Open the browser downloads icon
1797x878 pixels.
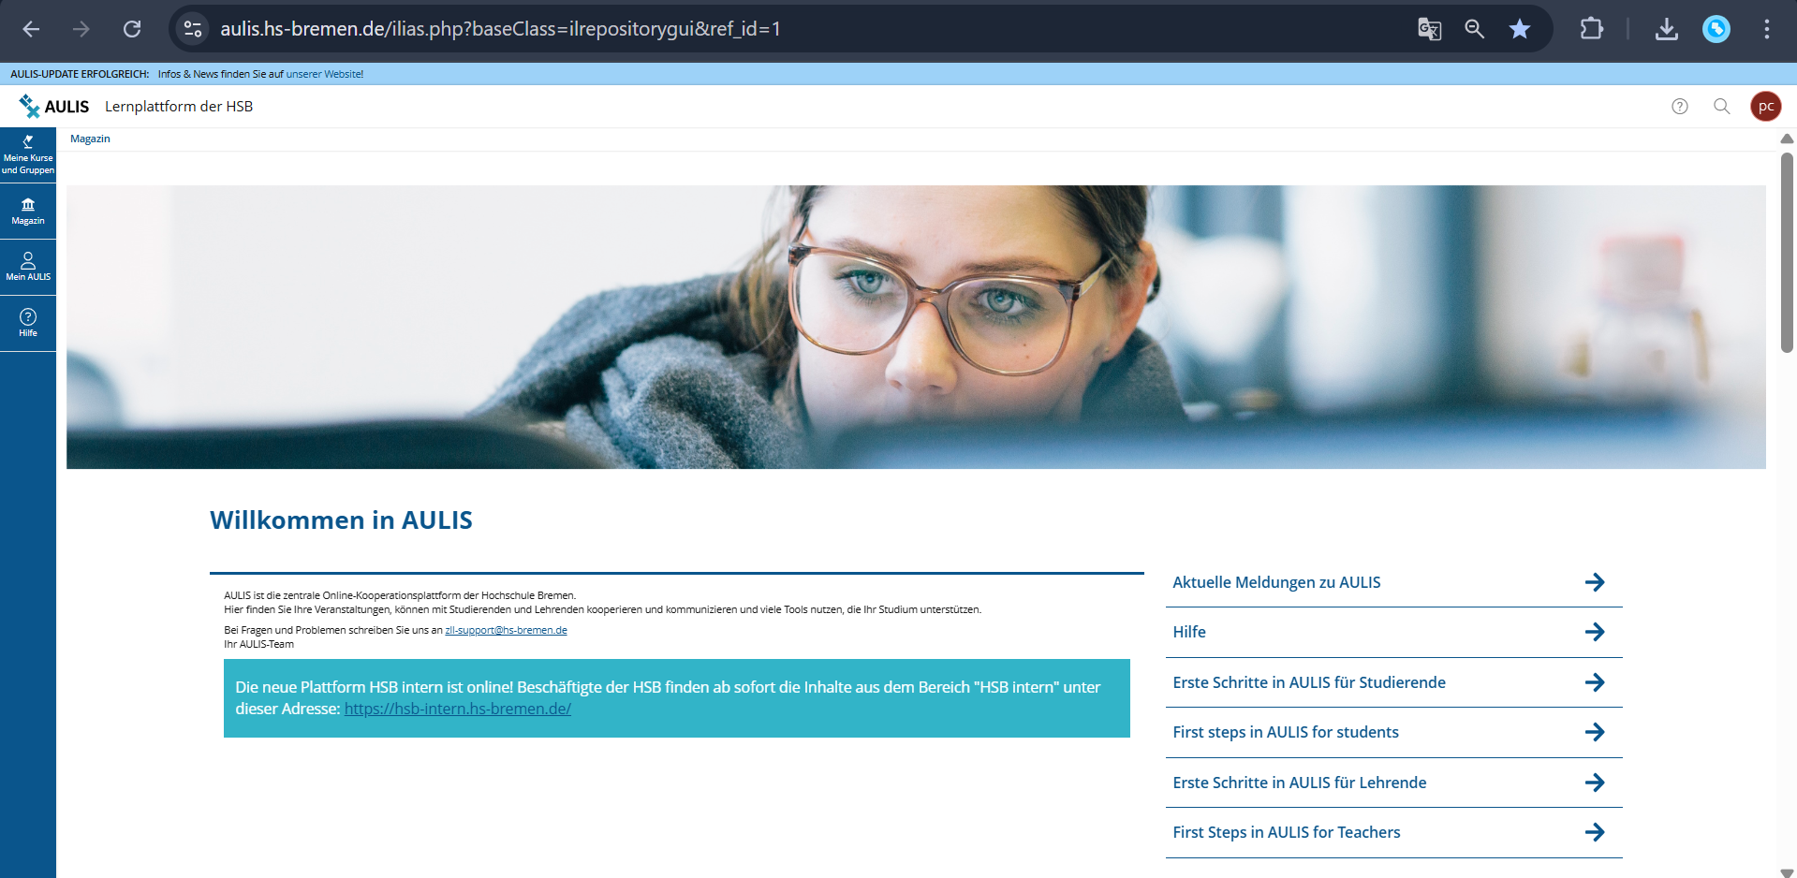pyautogui.click(x=1666, y=29)
